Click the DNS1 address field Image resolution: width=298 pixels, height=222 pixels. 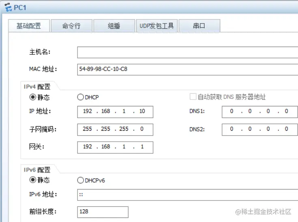260,112
